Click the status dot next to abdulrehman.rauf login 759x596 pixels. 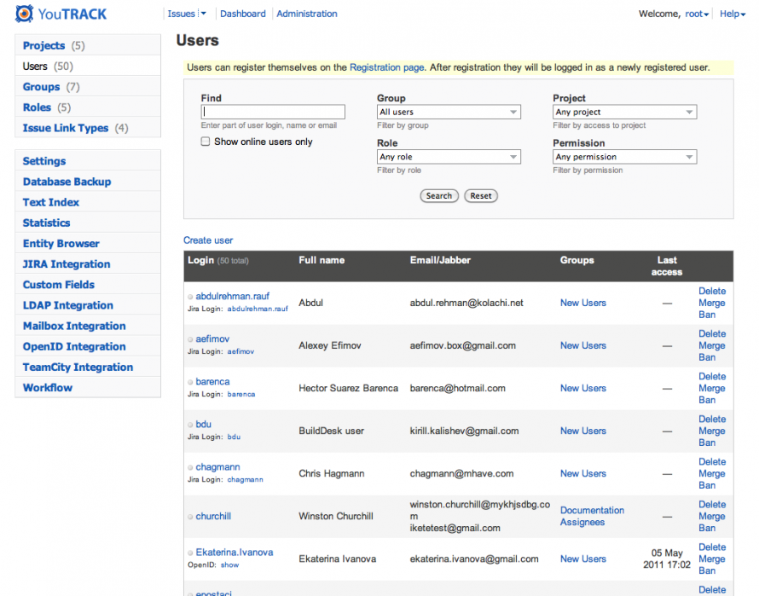tap(190, 297)
